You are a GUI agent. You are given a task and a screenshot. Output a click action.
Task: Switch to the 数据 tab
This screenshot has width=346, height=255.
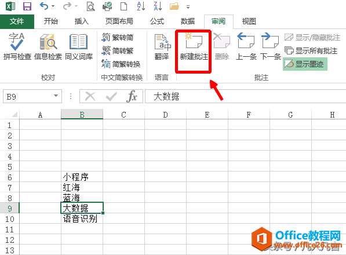pos(188,21)
